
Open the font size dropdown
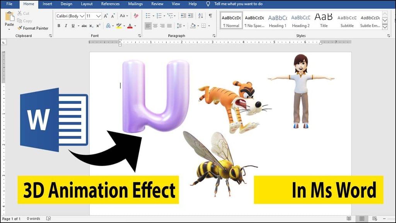point(99,16)
